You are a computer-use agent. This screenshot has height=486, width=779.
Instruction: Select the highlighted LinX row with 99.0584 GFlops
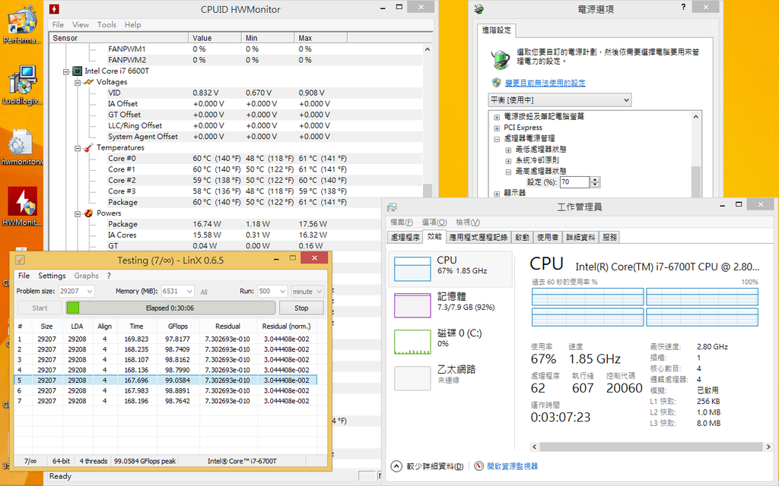165,380
